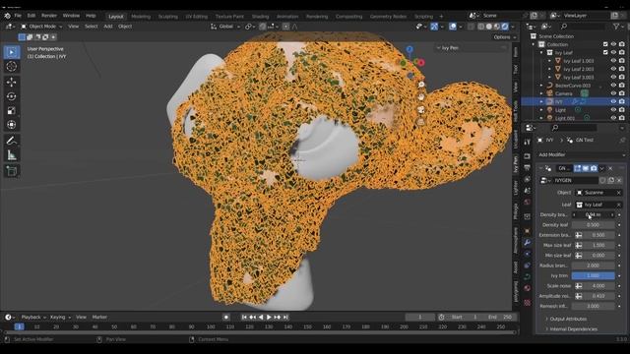Screen dimensions: 630x354
Task: Select the Annotate tool
Action: [12, 141]
